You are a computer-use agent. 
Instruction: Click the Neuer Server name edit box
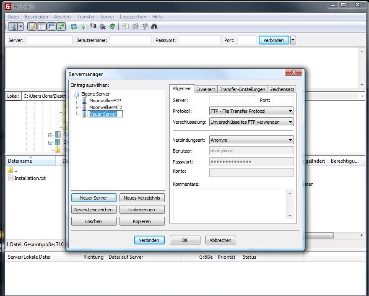(x=105, y=114)
